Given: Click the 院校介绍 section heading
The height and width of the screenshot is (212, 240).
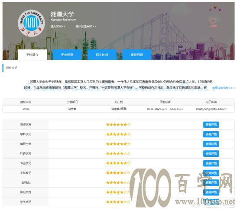Looking at the screenshot, I should click(x=12, y=68).
